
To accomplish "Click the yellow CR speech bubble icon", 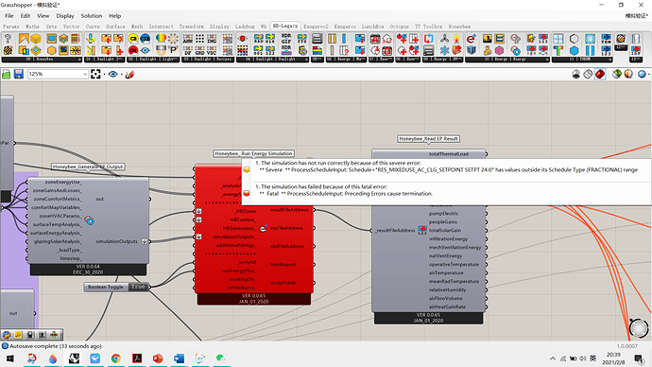I will pyautogui.click(x=133, y=39).
